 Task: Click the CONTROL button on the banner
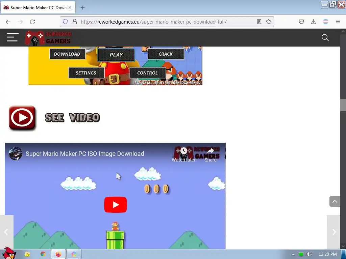[147, 73]
